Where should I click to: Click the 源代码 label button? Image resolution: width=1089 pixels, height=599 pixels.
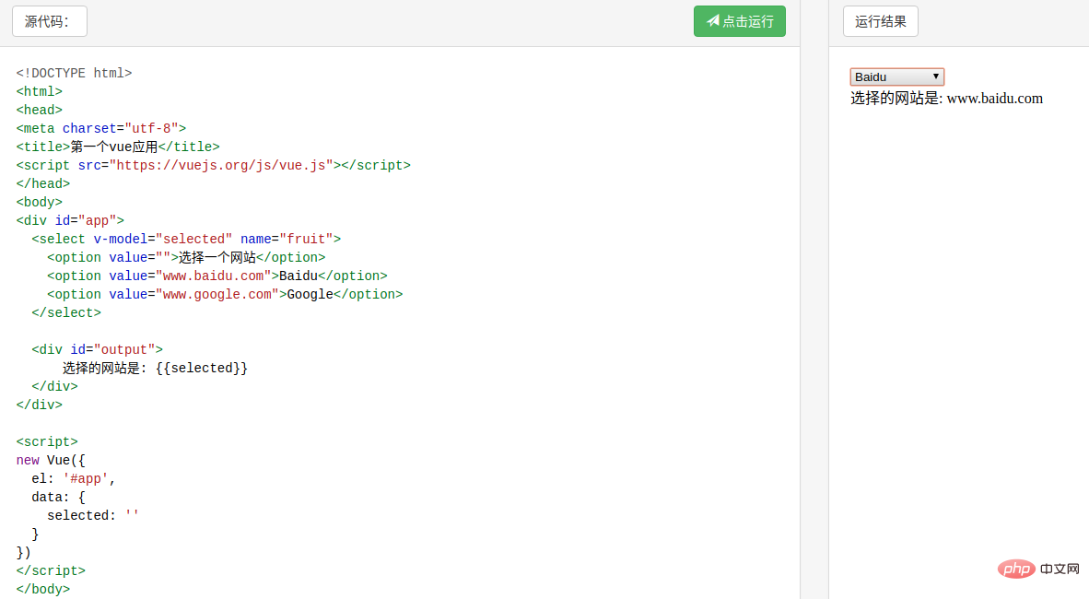point(50,21)
